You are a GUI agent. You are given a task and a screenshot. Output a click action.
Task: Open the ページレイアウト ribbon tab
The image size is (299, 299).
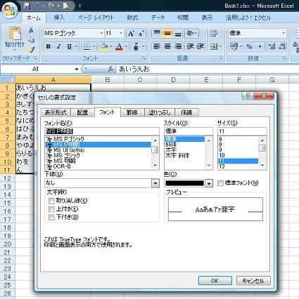point(96,18)
